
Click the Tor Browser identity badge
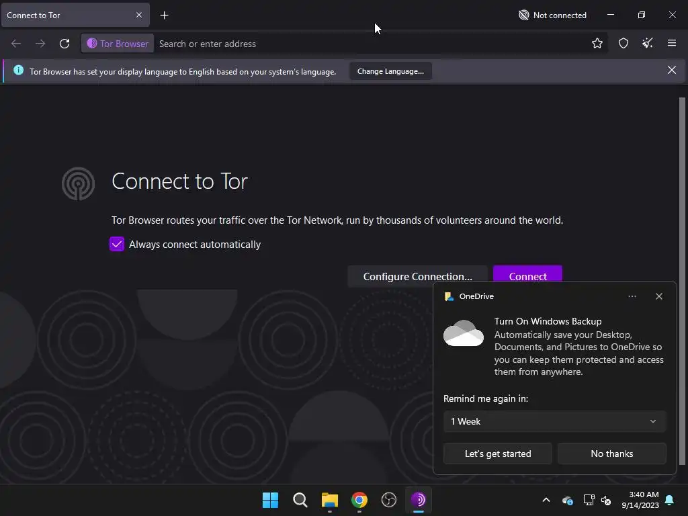click(118, 44)
